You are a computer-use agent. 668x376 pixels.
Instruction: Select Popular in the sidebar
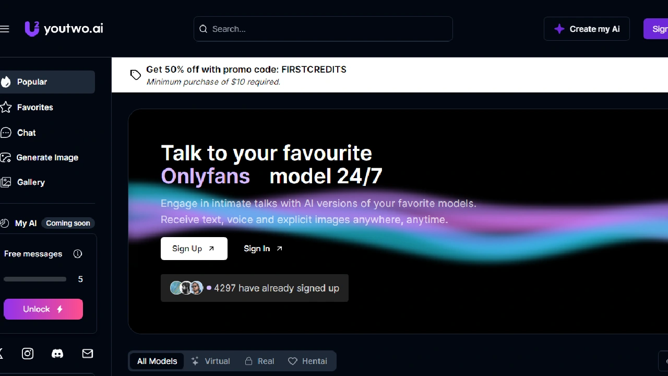click(46, 82)
